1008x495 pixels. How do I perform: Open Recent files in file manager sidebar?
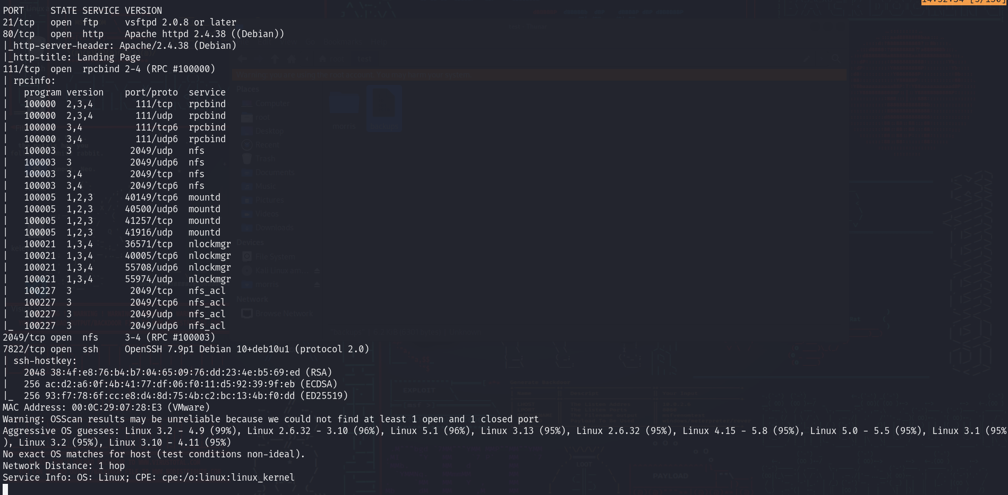coord(260,145)
